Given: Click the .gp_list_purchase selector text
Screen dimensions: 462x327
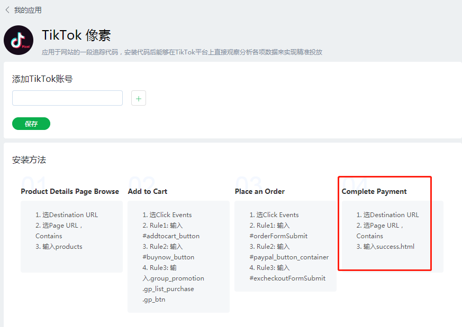Looking at the screenshot, I should point(168,289).
